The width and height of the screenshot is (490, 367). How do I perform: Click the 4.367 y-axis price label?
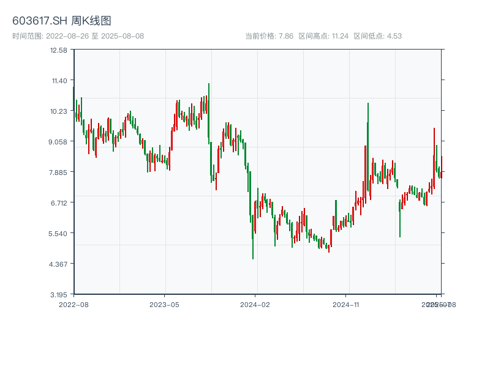[59, 264]
